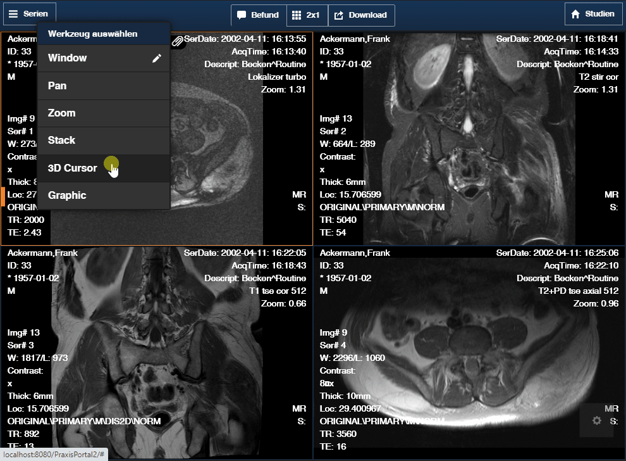
Task: Select the Window tool entry
Action: pyautogui.click(x=95, y=58)
